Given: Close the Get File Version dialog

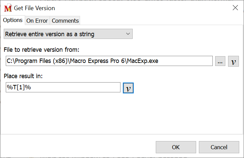Looking at the screenshot, I should click(235, 8).
